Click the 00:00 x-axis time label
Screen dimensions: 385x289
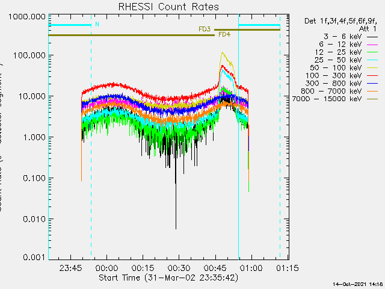[107, 267]
